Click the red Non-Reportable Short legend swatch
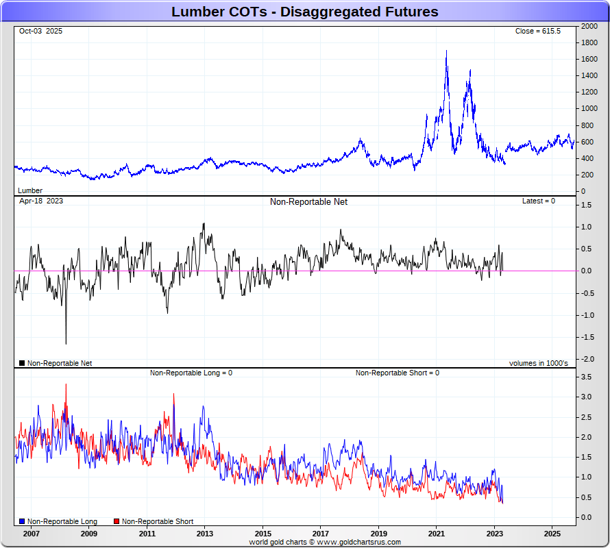The width and height of the screenshot is (610, 548). coord(117,521)
